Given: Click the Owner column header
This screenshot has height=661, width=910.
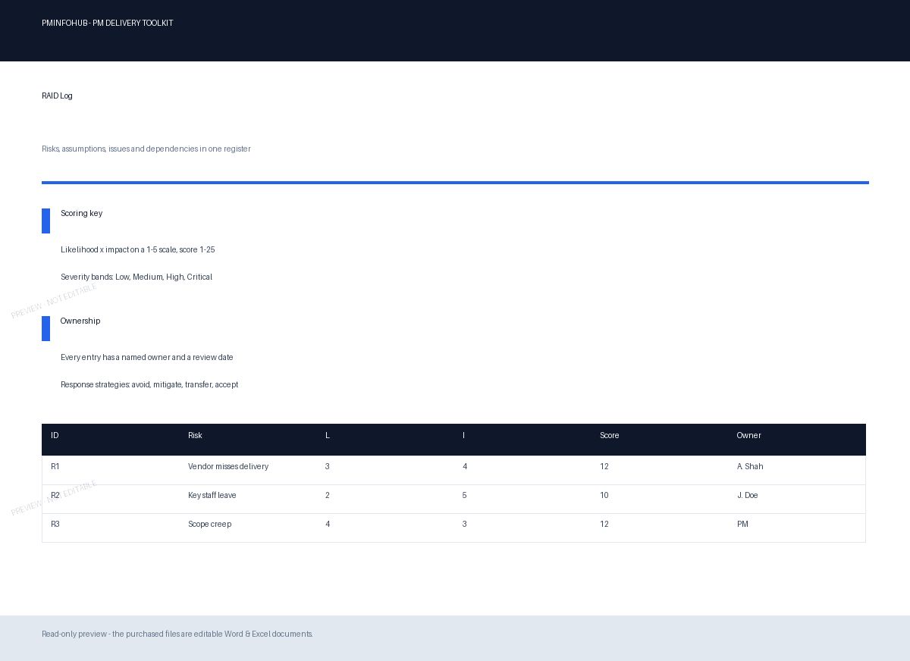Looking at the screenshot, I should [748, 435].
